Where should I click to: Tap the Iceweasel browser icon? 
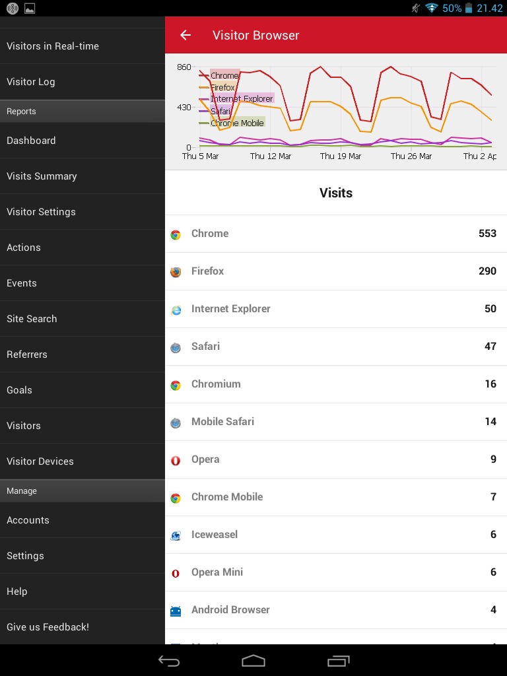coord(176,535)
